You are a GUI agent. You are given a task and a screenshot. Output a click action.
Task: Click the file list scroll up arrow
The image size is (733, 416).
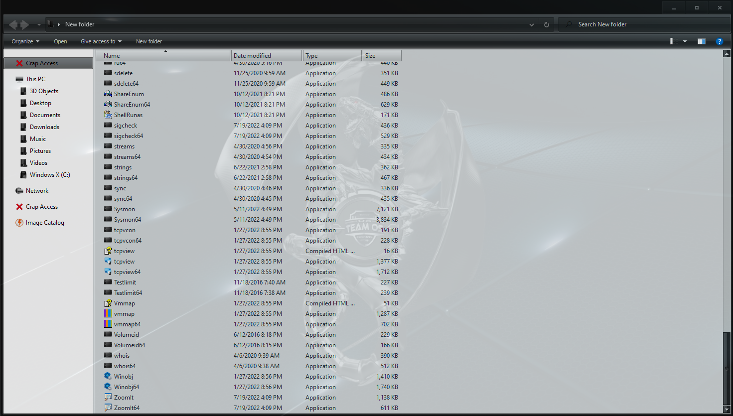pos(727,54)
